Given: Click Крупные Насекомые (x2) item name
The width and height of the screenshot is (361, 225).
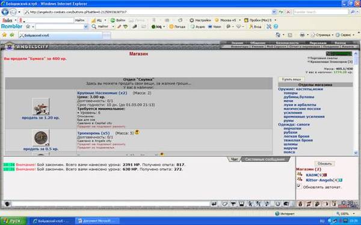Looking at the screenshot, I should coord(102,93).
